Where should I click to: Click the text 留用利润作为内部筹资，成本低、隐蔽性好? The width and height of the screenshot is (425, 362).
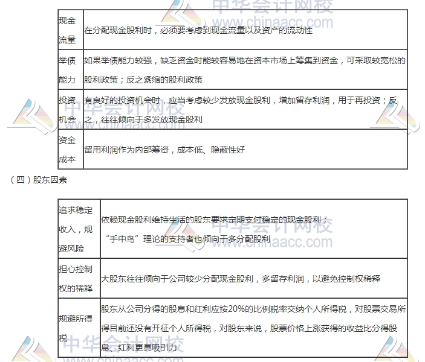point(164,150)
